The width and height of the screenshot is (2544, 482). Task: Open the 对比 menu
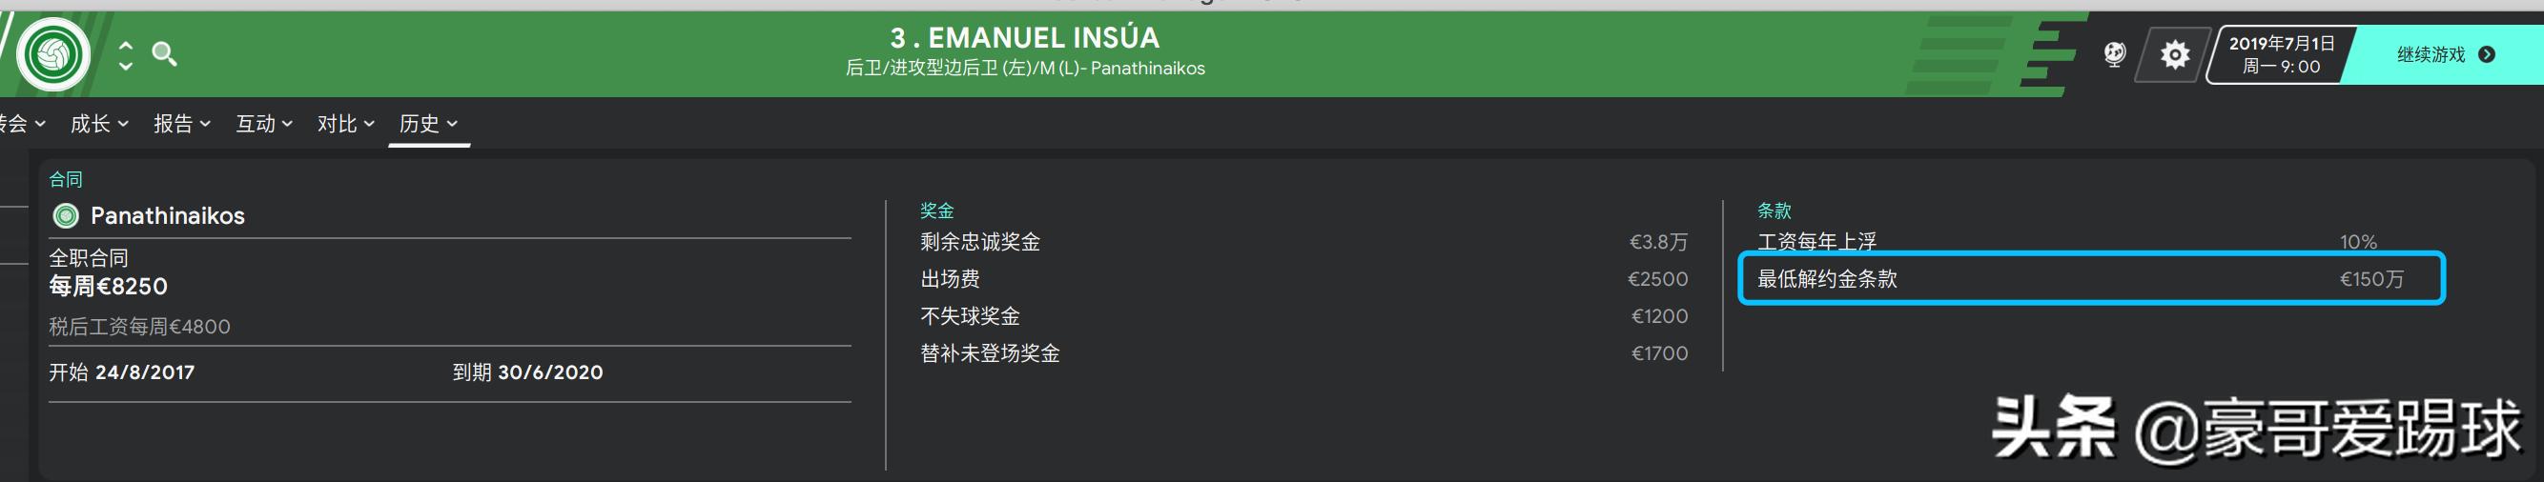click(x=345, y=124)
